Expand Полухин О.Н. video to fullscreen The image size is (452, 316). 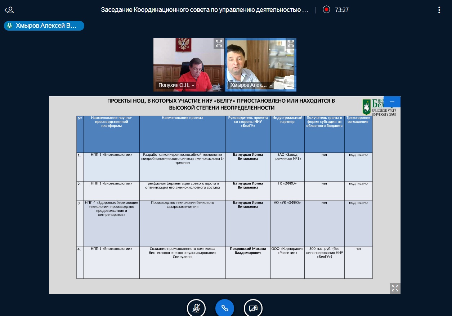click(219, 44)
